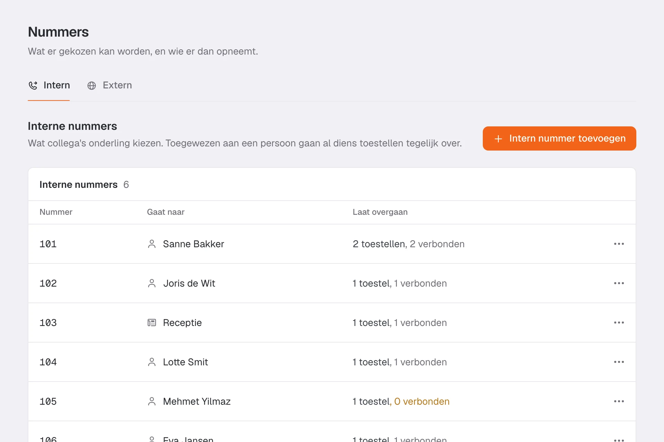Click the name Sanne Bakker
The image size is (664, 442).
(x=193, y=244)
